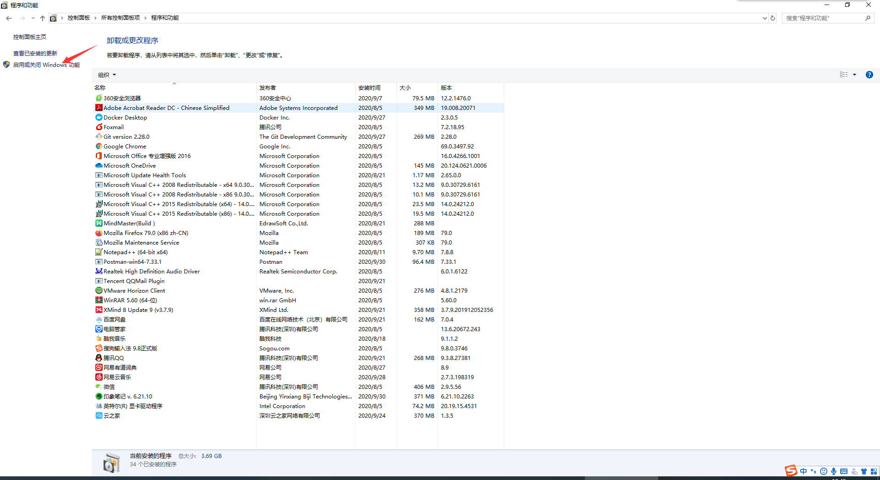Select Mozilla Maintenance Service entry
Viewport: 880px width, 480px height.
[299, 242]
